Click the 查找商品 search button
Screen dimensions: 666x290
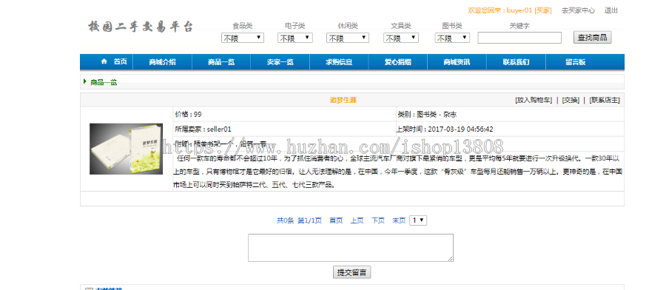[593, 38]
